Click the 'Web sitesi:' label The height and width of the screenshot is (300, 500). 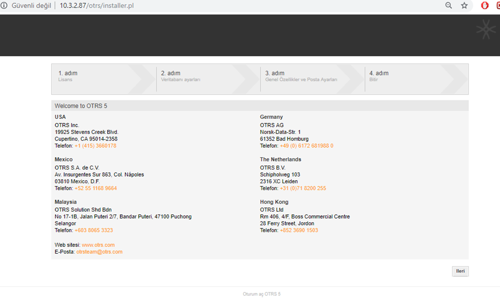[68, 245]
